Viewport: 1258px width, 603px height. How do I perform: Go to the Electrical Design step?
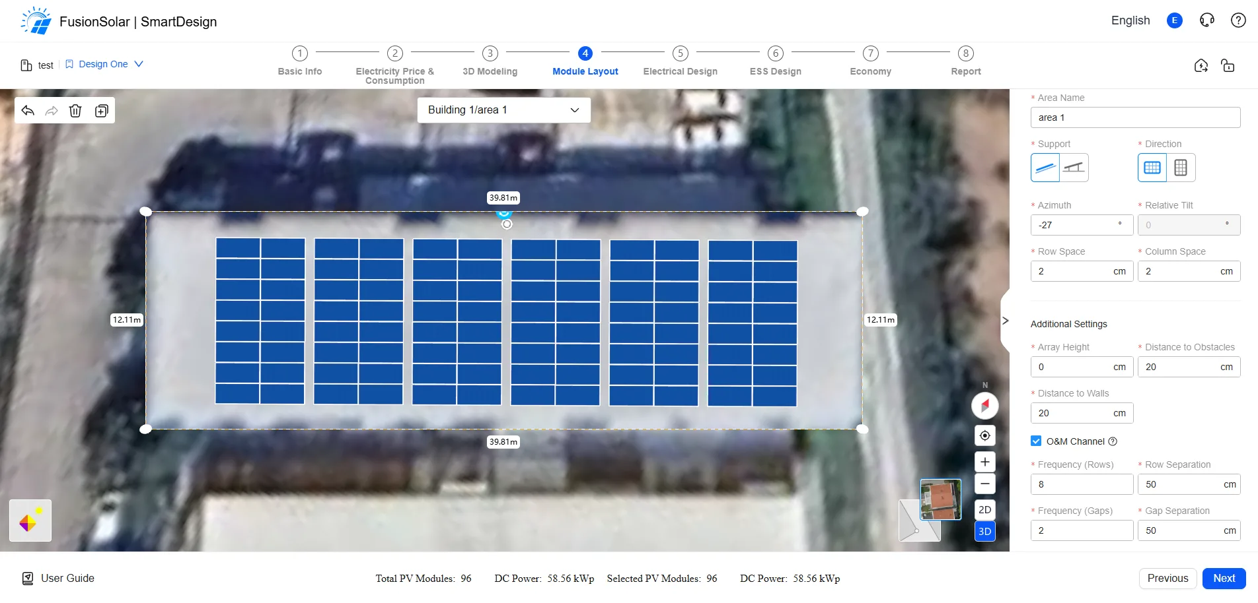click(x=680, y=61)
